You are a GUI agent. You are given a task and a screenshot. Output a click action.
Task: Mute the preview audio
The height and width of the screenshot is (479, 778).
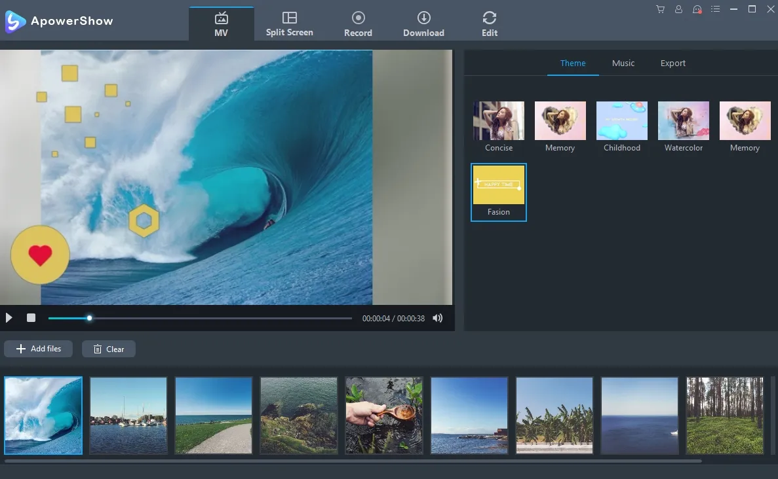click(x=437, y=318)
